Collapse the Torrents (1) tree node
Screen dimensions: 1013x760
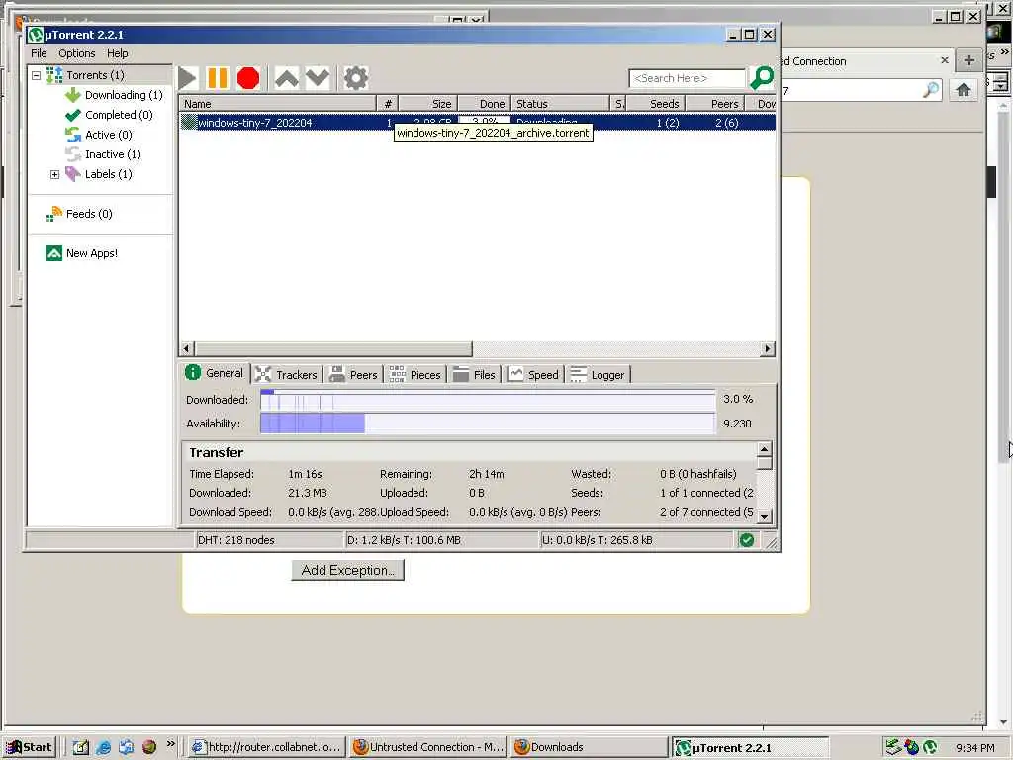tap(37, 75)
